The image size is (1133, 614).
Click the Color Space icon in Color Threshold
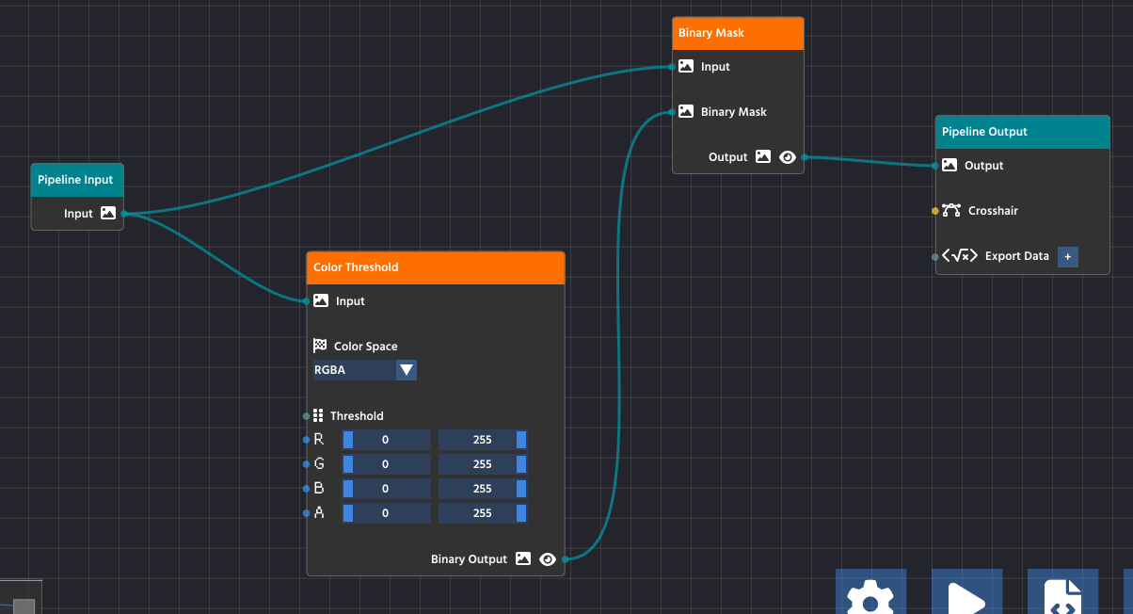point(319,346)
